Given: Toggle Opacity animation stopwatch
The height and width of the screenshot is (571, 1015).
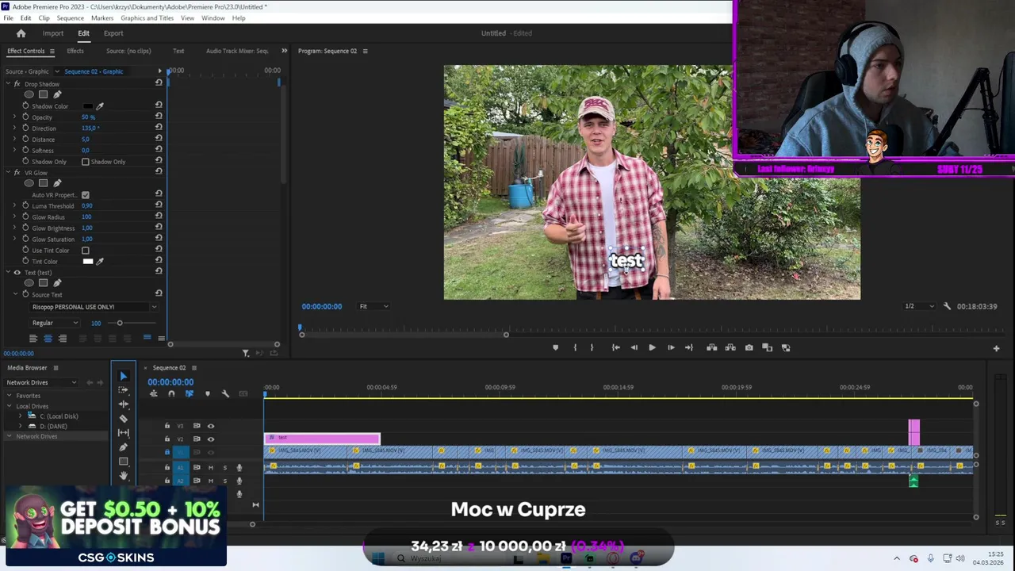Looking at the screenshot, I should tap(25, 117).
